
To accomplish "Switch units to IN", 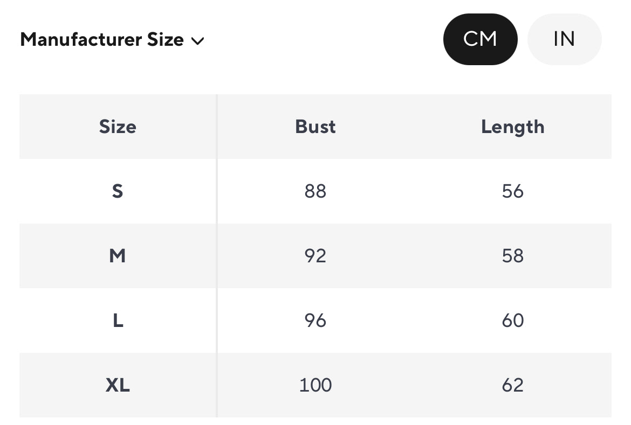I will [x=564, y=39].
